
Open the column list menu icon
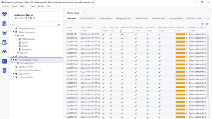point(207,24)
